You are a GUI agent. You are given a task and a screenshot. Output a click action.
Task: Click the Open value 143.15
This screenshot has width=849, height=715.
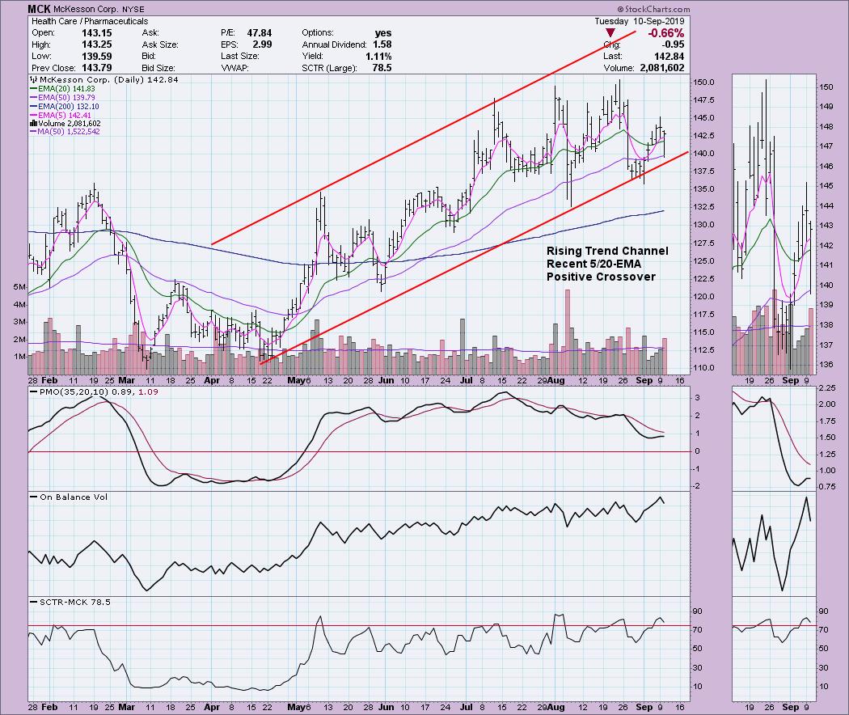[x=97, y=33]
